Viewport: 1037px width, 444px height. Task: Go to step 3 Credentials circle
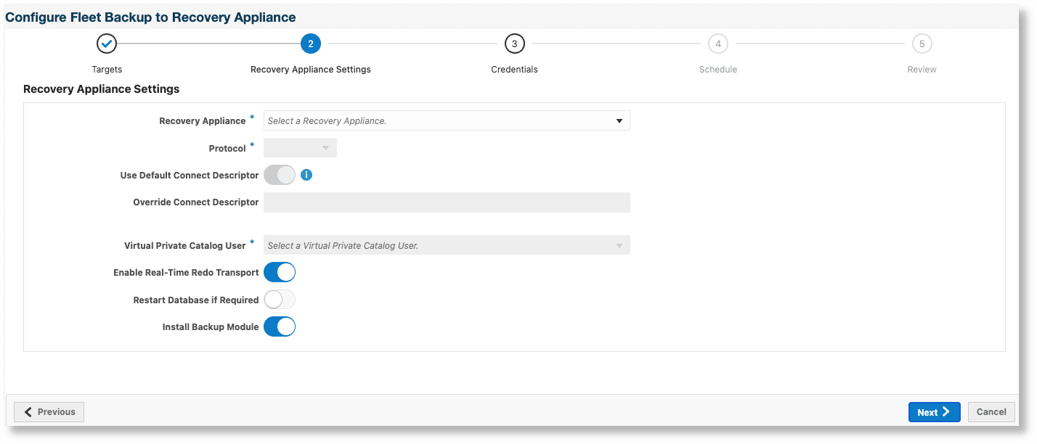pos(514,44)
